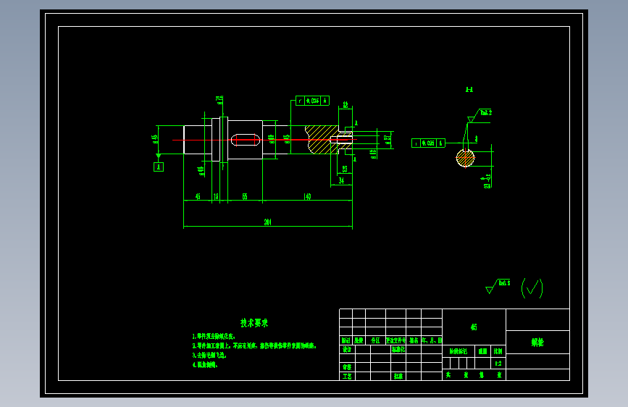Click the 设计 row label
This screenshot has height=407, width=628.
(x=347, y=349)
